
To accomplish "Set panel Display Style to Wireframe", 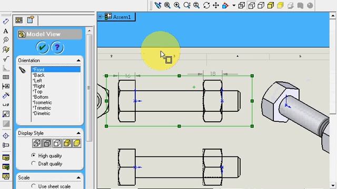I will click(x=37, y=143).
